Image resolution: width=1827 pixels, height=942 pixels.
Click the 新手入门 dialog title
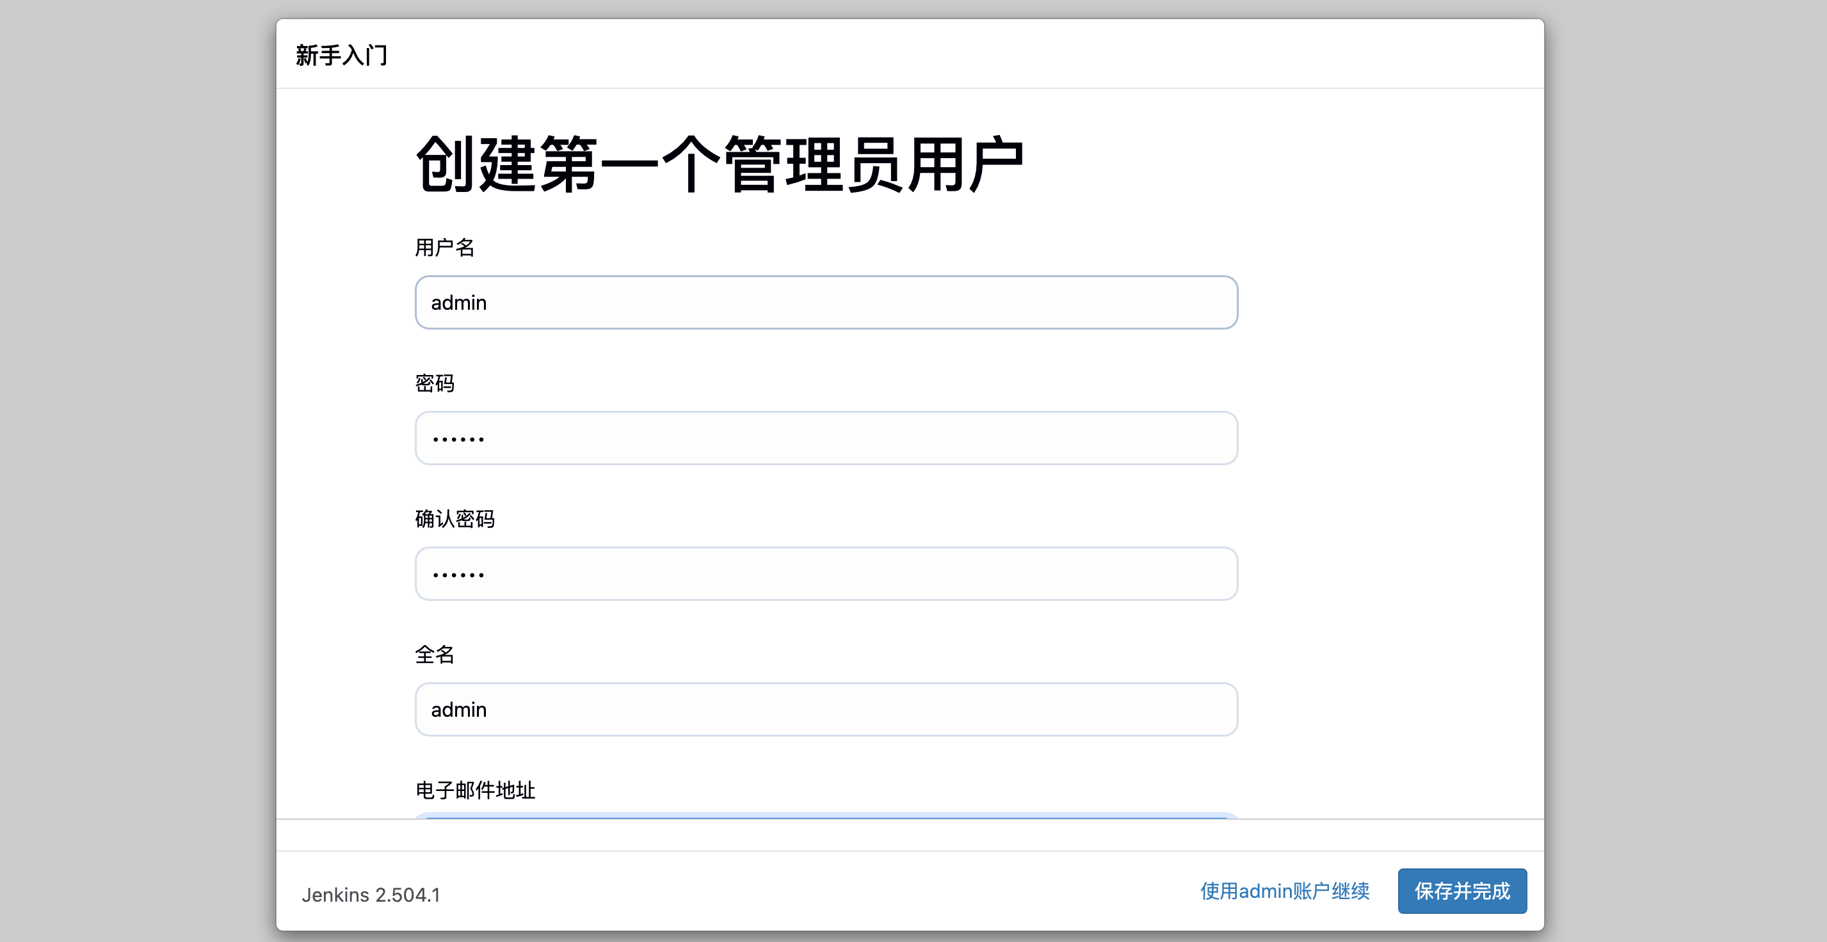coord(342,54)
